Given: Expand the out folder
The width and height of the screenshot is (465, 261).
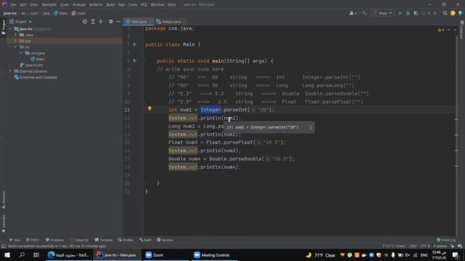Looking at the screenshot, I should [x=16, y=41].
